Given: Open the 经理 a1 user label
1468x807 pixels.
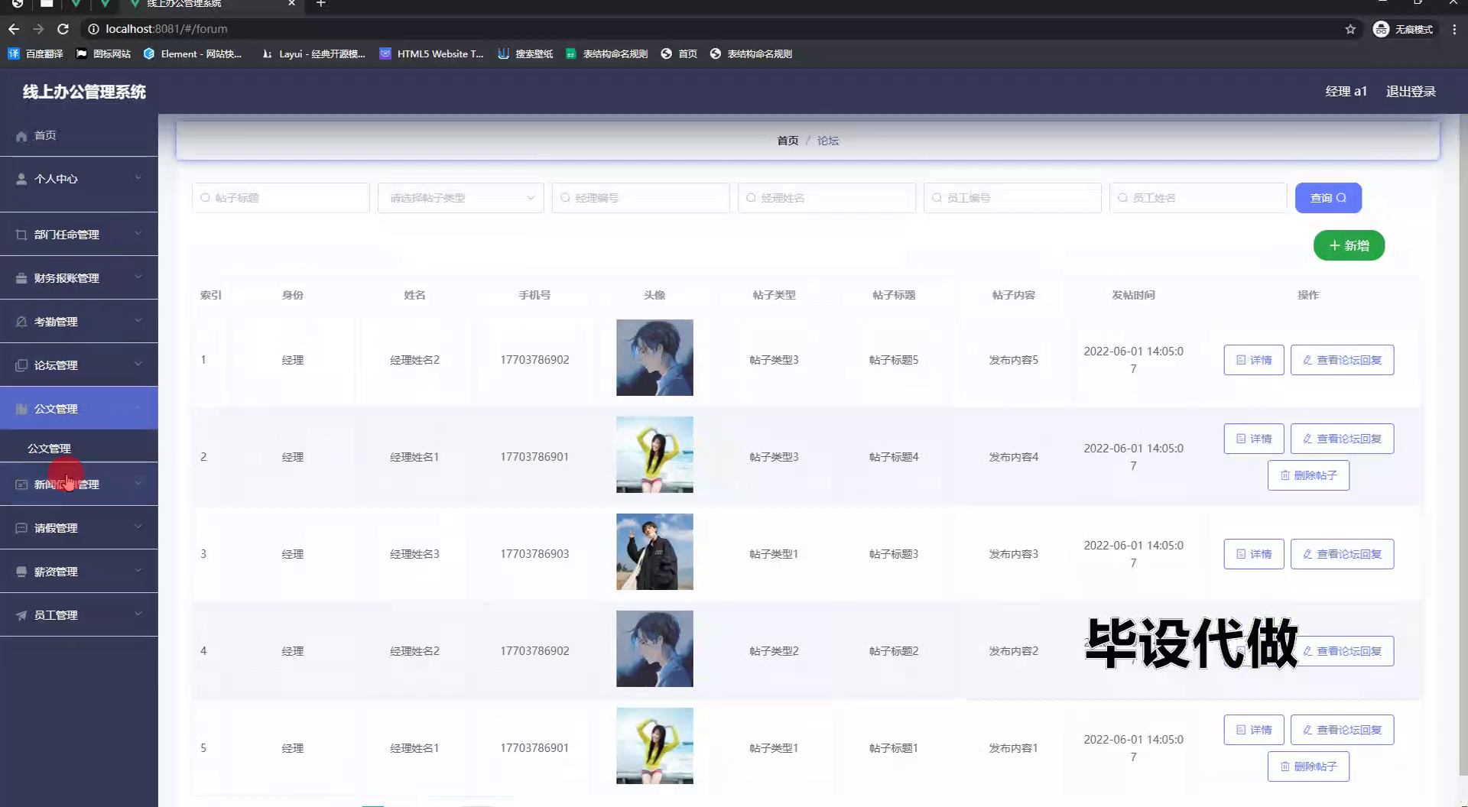Looking at the screenshot, I should [1346, 91].
